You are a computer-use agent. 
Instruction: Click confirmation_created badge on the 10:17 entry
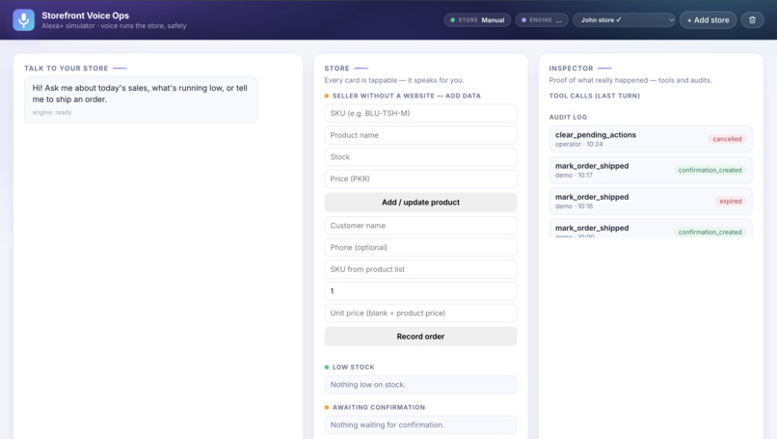[710, 170]
